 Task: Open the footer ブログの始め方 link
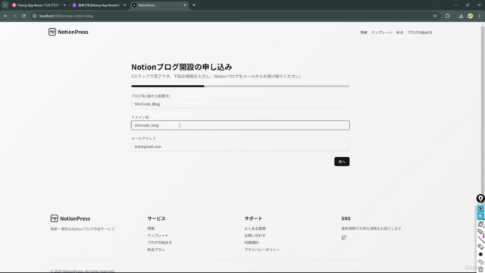click(x=160, y=243)
